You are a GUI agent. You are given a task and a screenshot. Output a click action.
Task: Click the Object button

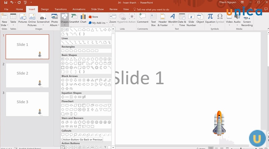200,19
